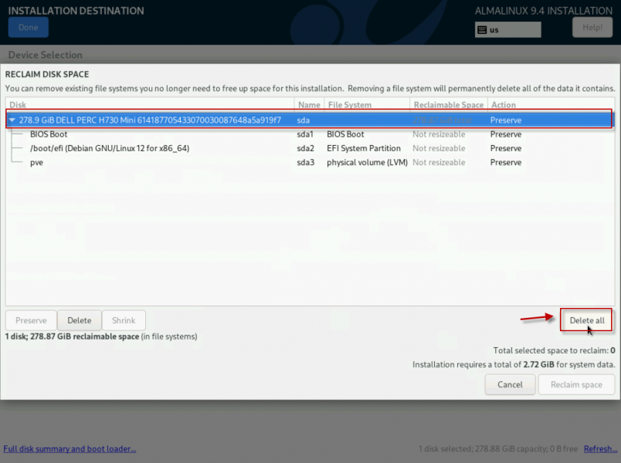Click the Help! button
The width and height of the screenshot is (621, 463).
592,27
